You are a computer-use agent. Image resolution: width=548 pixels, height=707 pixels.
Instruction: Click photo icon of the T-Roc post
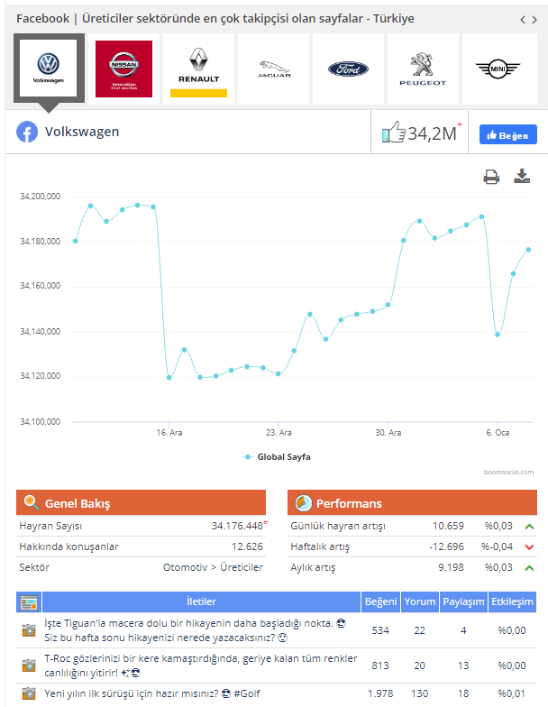click(29, 666)
